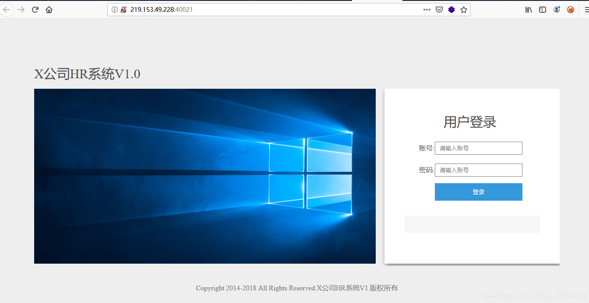The image size is (589, 303).
Task: Click the purple container extension icon
Action: (x=451, y=10)
